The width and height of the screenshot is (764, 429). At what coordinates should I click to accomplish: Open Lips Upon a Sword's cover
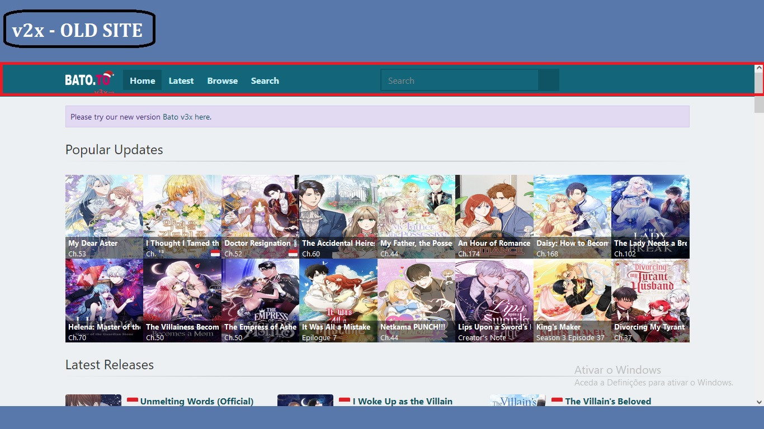[x=494, y=301]
